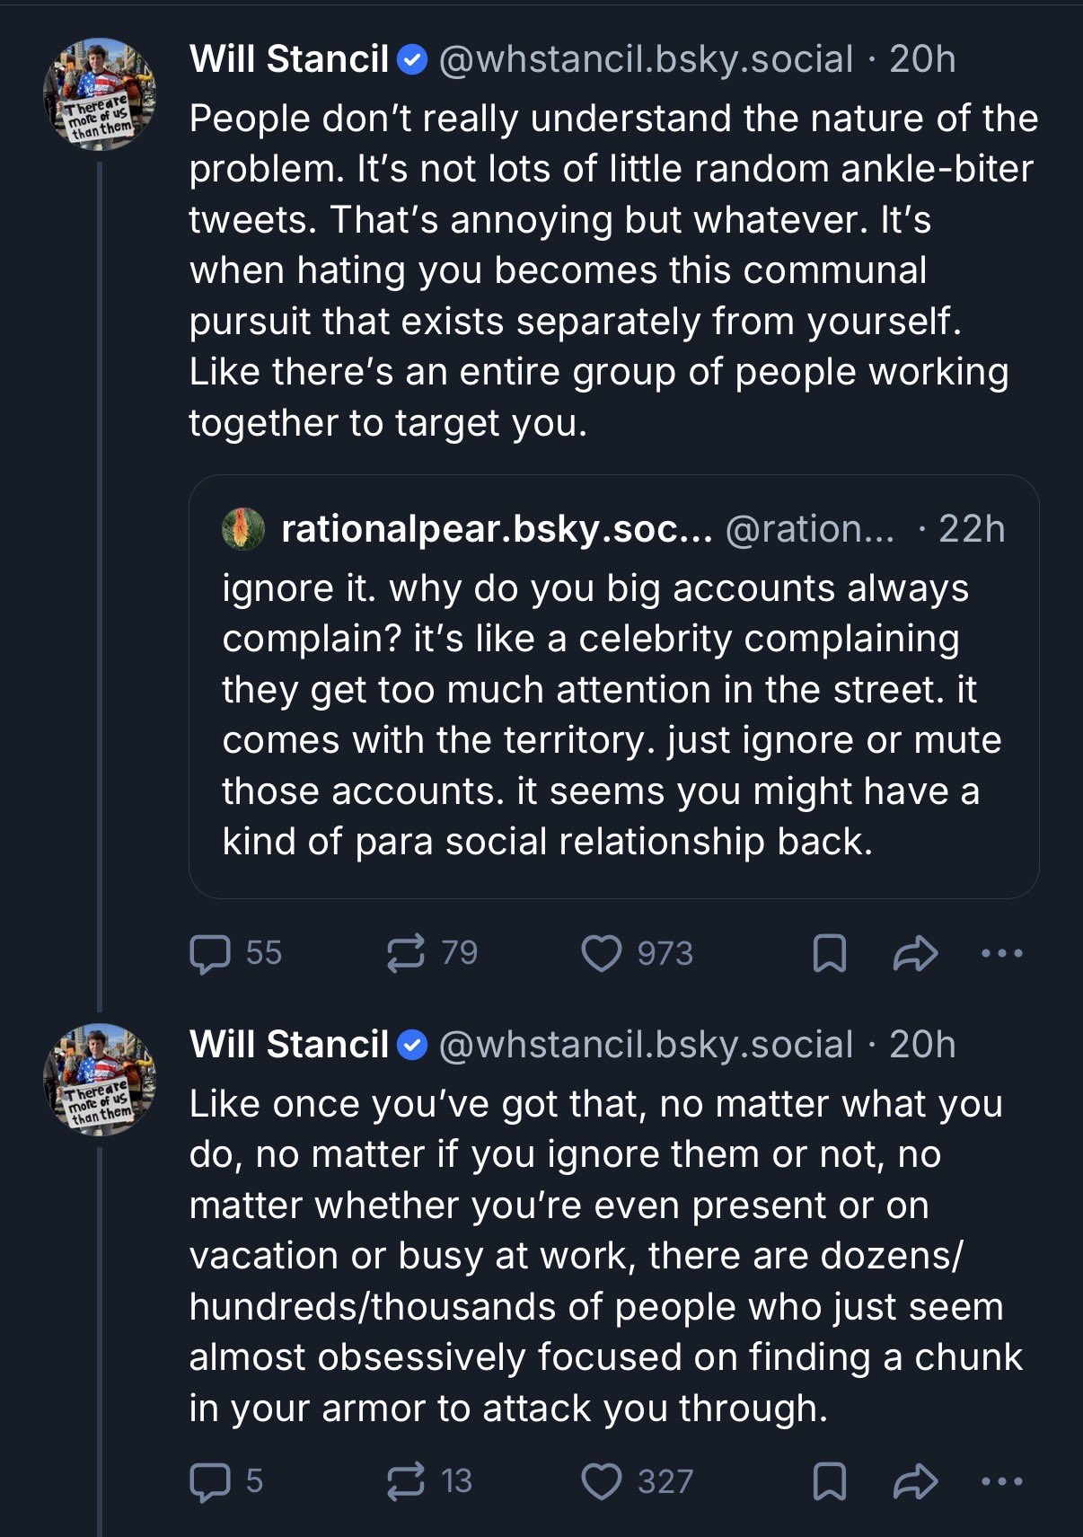Open more options on the first post
This screenshot has width=1083, height=1537.
[1001, 953]
